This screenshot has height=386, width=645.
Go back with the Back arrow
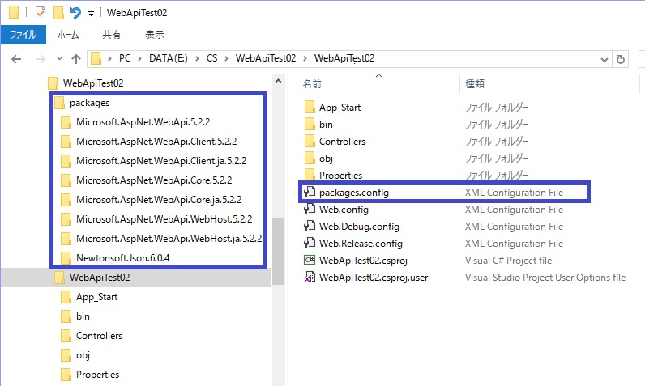16,59
